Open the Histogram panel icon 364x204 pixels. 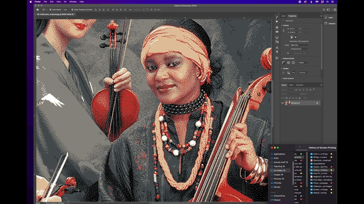[277, 31]
